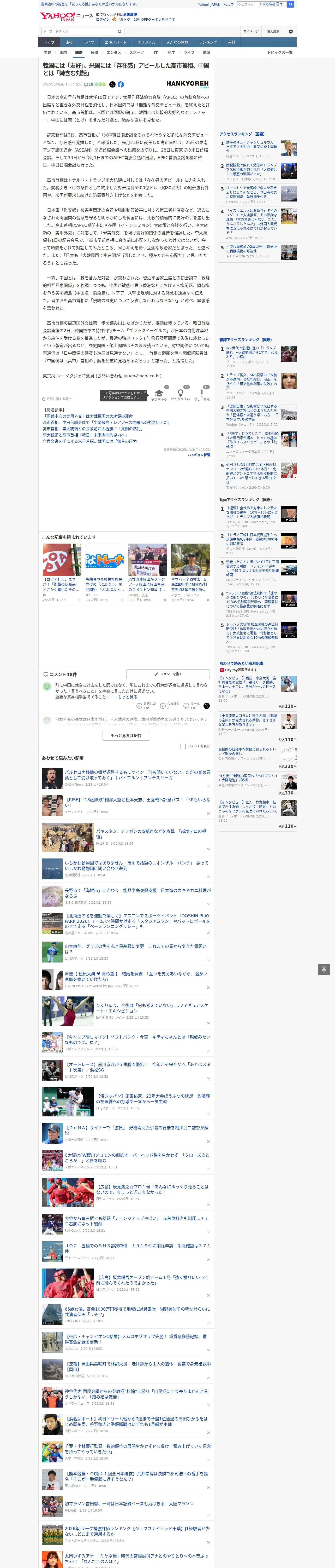Open the settings gear icon

click(x=291, y=31)
